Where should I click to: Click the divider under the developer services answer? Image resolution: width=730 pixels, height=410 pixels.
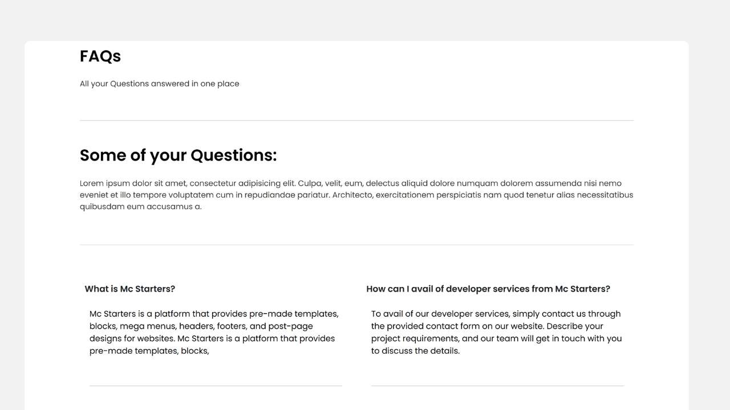497,386
